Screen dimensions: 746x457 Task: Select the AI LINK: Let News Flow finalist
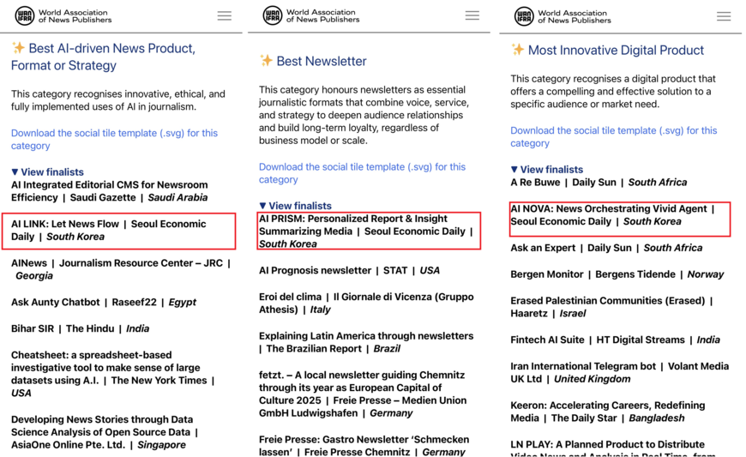tap(108, 230)
